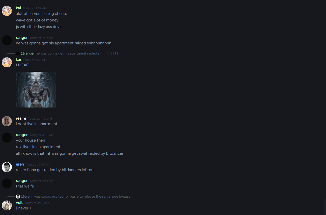Jump to the replied message about the serverside bypass

coord(81,196)
